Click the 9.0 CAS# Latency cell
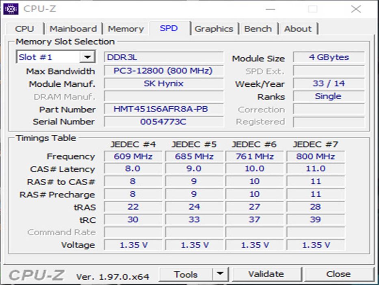The width and height of the screenshot is (379, 285). tap(194, 169)
